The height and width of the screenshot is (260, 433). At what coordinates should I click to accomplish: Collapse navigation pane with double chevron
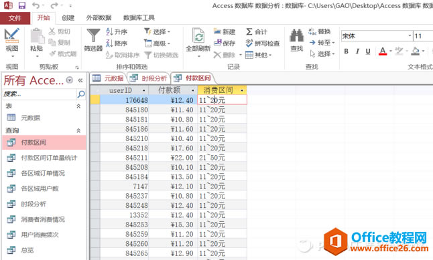(x=80, y=80)
